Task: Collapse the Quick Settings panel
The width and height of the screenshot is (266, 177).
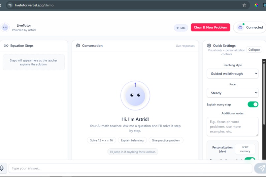Action: click(x=254, y=50)
